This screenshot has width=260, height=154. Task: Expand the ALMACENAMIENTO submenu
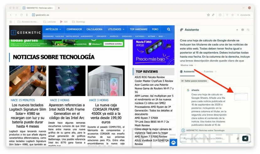[x=88, y=36]
